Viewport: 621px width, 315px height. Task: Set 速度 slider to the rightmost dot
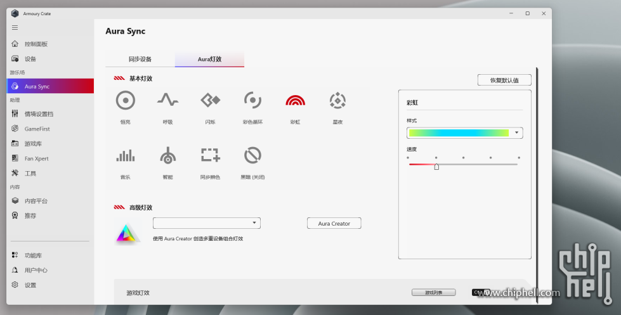pyautogui.click(x=518, y=158)
